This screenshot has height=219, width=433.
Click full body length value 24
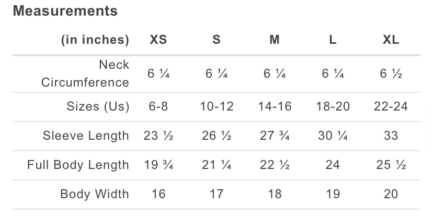tap(333, 165)
